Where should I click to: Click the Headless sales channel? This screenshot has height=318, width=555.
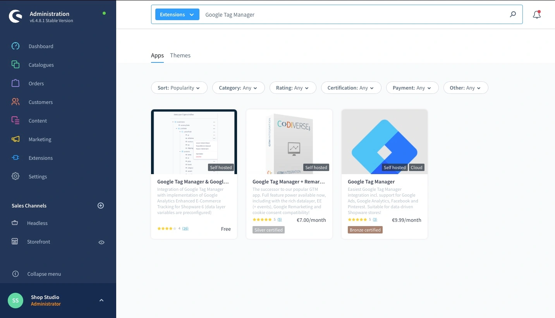pyautogui.click(x=37, y=223)
